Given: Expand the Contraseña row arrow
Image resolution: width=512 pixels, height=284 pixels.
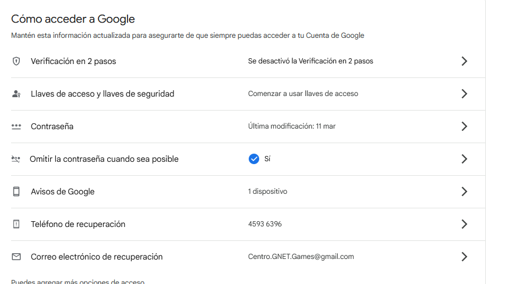Looking at the screenshot, I should point(464,126).
